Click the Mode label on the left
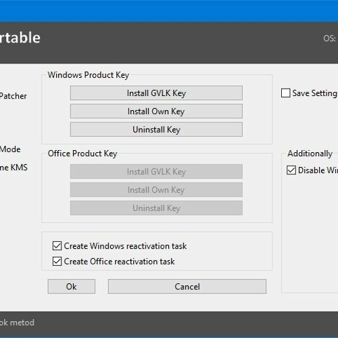 (10, 149)
